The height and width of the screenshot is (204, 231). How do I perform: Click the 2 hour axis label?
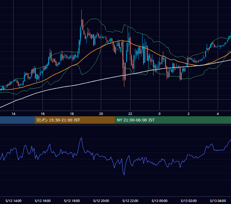(x=189, y=114)
